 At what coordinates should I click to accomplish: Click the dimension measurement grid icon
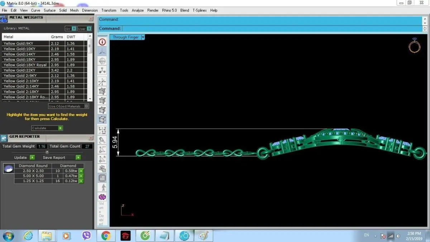click(102, 131)
